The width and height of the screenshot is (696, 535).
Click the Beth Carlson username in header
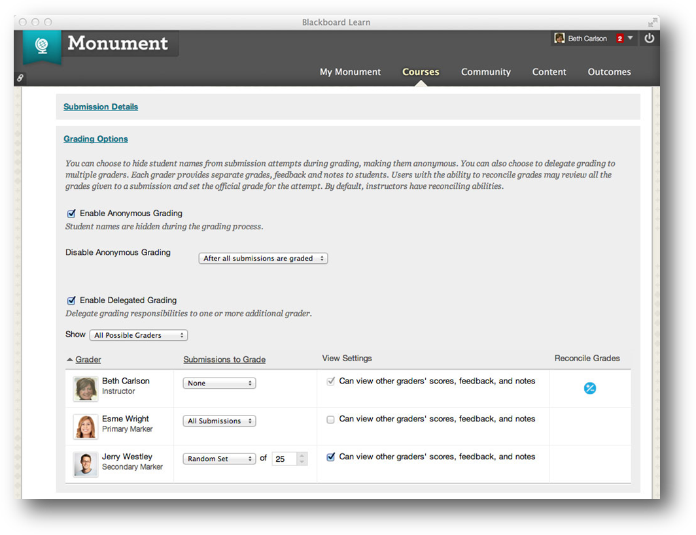tap(587, 39)
